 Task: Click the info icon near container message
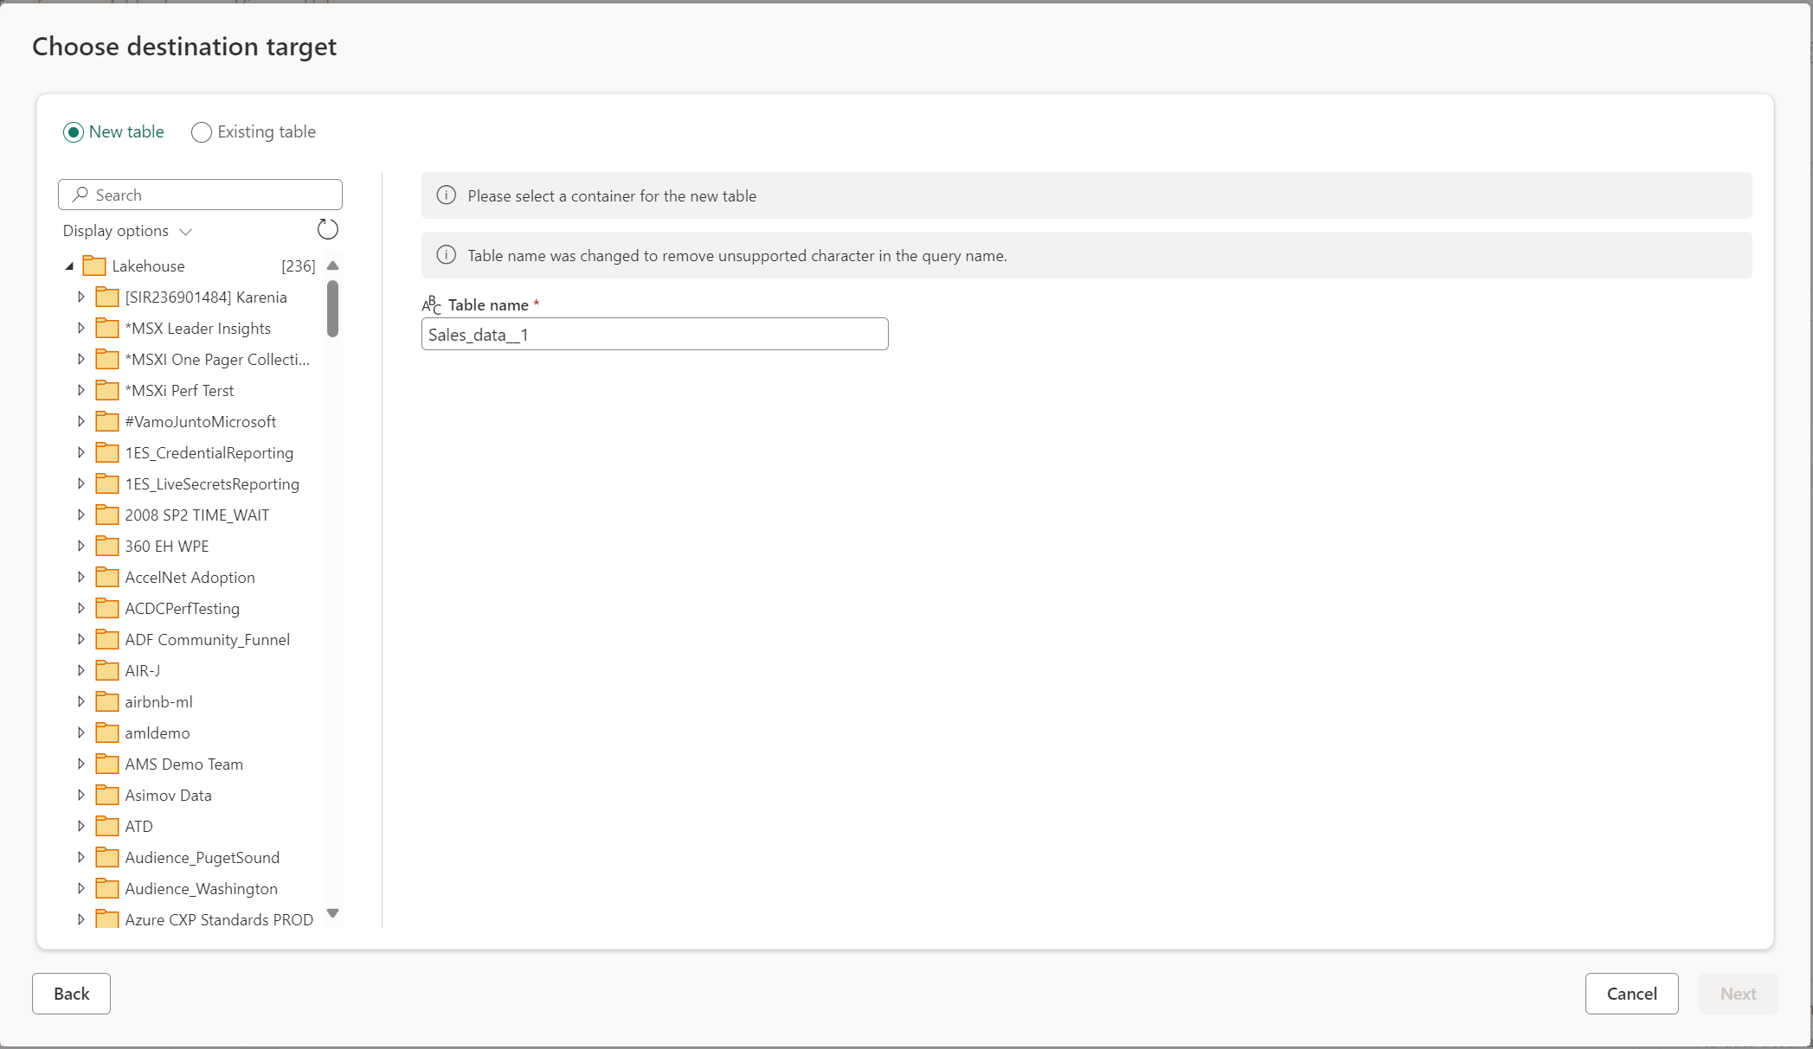click(446, 195)
